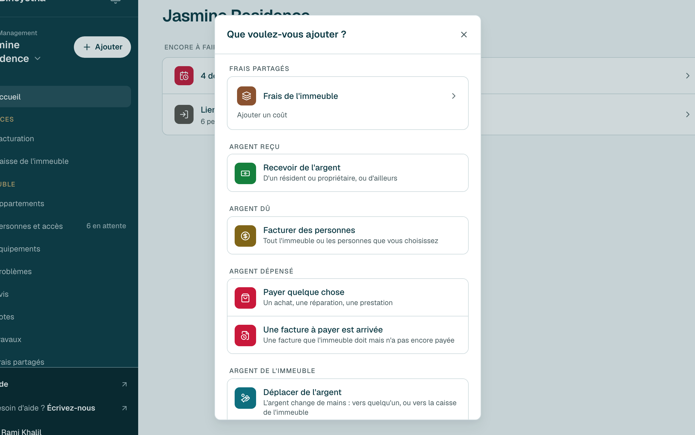This screenshot has width=695, height=435.
Task: Click the red calendar-clock icon in the to-do list
Action: [x=184, y=76]
